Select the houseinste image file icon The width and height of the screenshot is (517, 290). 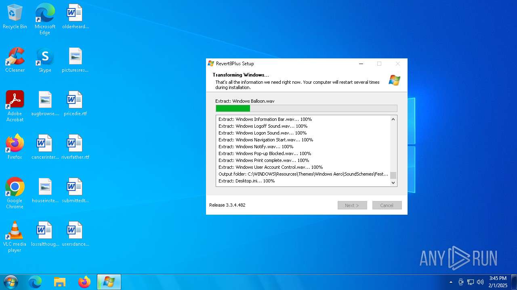pos(45,191)
